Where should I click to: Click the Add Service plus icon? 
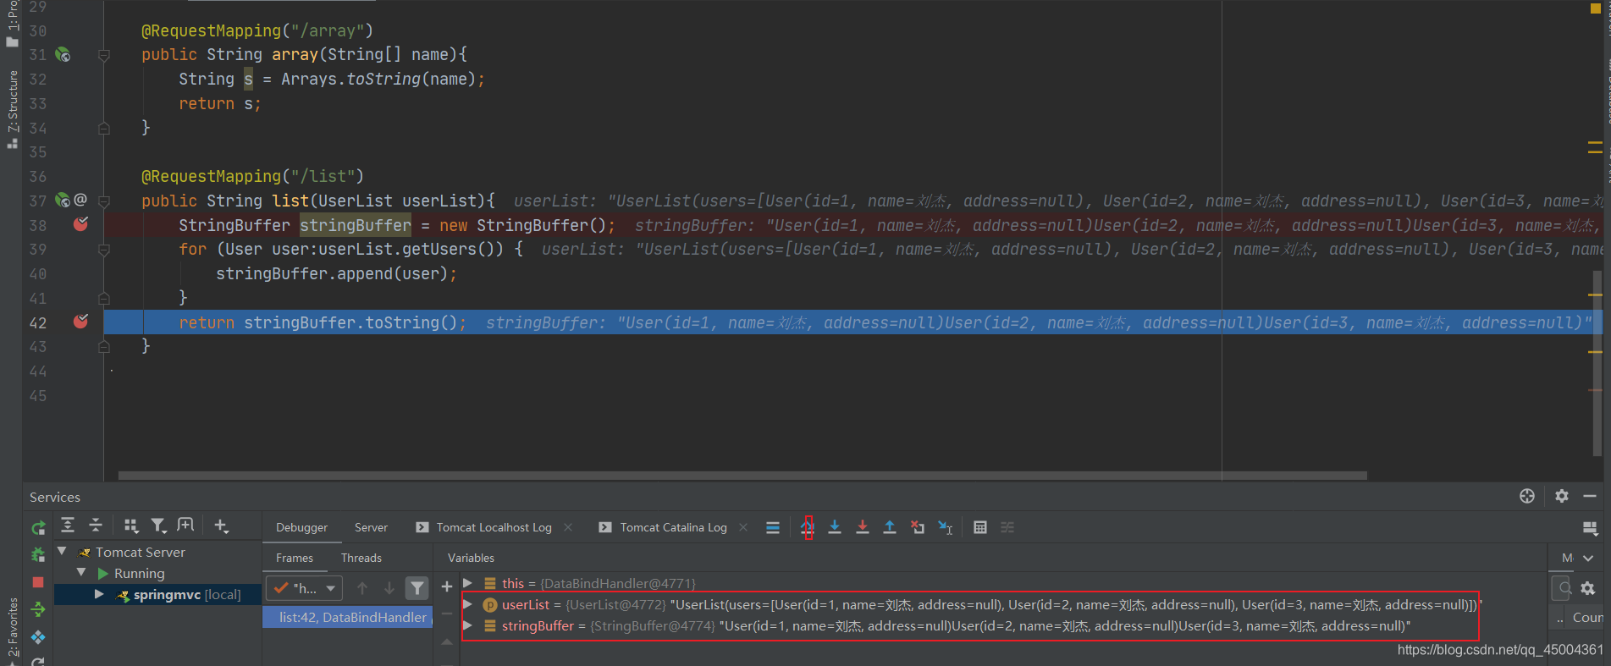[221, 526]
